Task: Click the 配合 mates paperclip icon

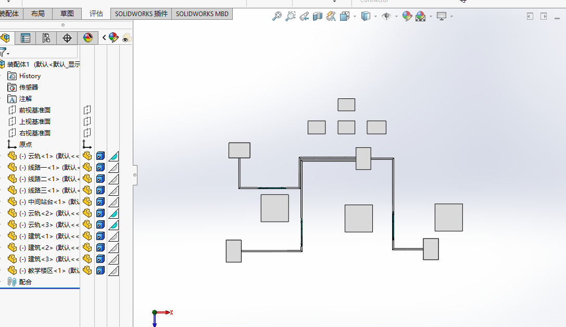Action: click(x=12, y=282)
